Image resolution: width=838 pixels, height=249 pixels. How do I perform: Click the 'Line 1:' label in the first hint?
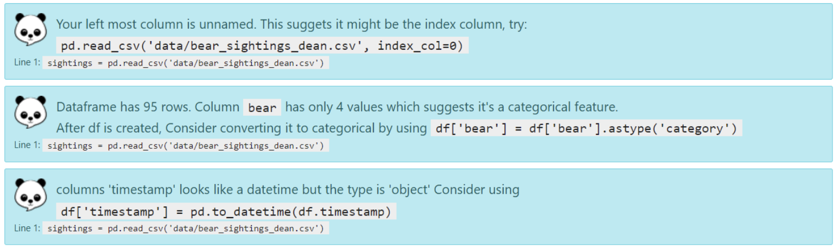click(x=27, y=63)
